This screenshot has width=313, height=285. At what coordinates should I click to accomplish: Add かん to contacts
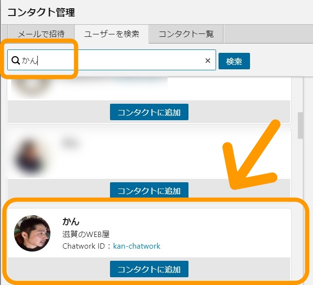149,269
